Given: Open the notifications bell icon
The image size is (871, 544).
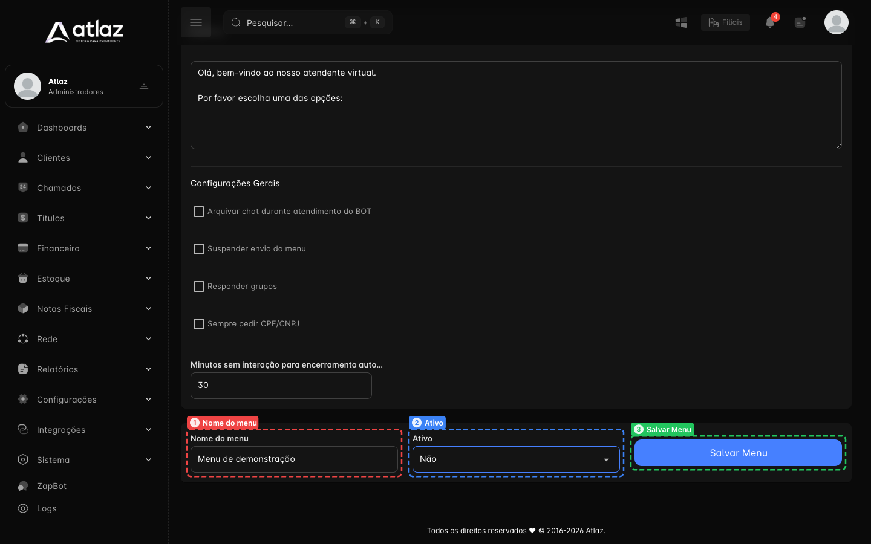Looking at the screenshot, I should (x=770, y=22).
